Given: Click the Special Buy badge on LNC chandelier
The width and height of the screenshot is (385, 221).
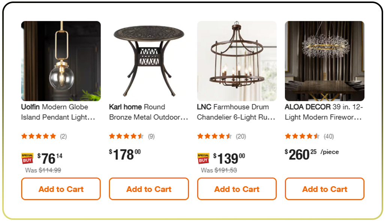Looking at the screenshot, I should click(203, 157).
